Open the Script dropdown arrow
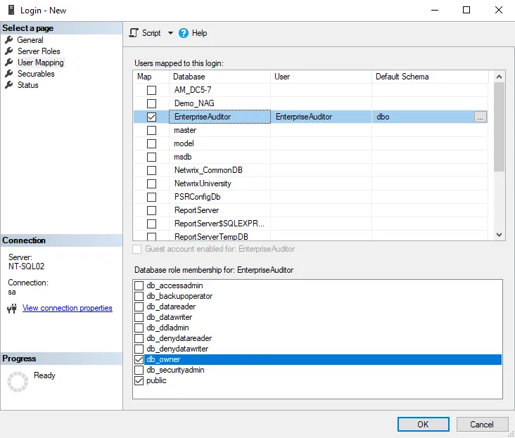 pos(170,33)
